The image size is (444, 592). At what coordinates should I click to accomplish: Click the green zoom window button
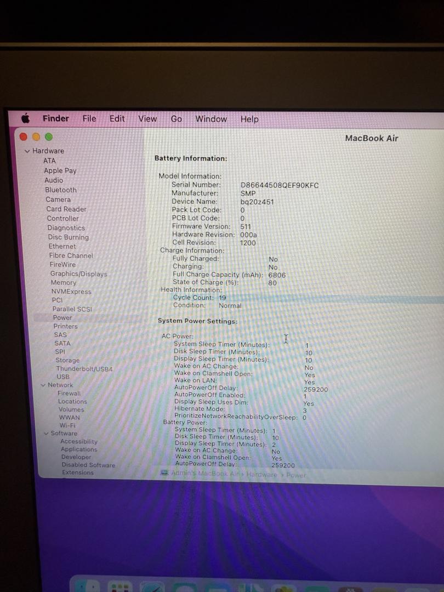point(49,136)
